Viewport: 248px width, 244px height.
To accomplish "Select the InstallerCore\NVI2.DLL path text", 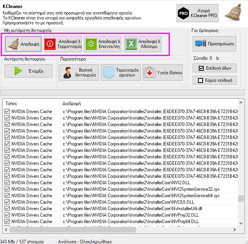I will tap(126, 183).
